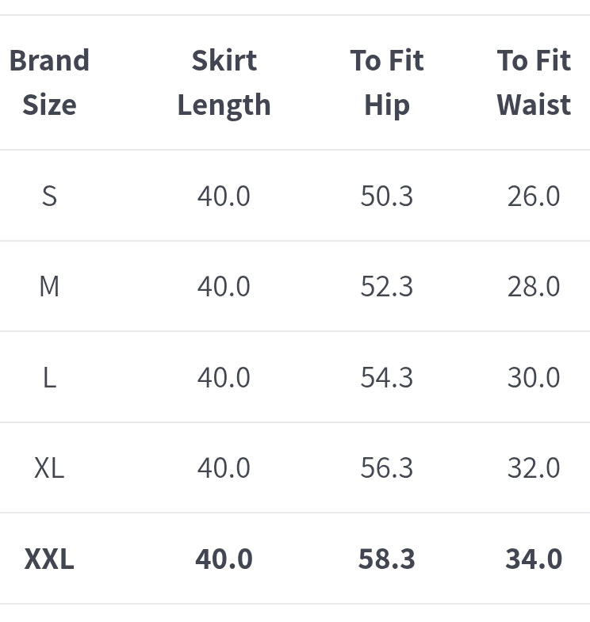This screenshot has height=622, width=590.
Task: Click hip value 52.3 for size M
Action: tap(387, 286)
